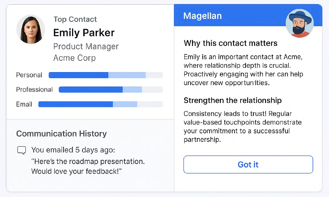
Task: Click the Email label next to bar
Action: tap(24, 104)
